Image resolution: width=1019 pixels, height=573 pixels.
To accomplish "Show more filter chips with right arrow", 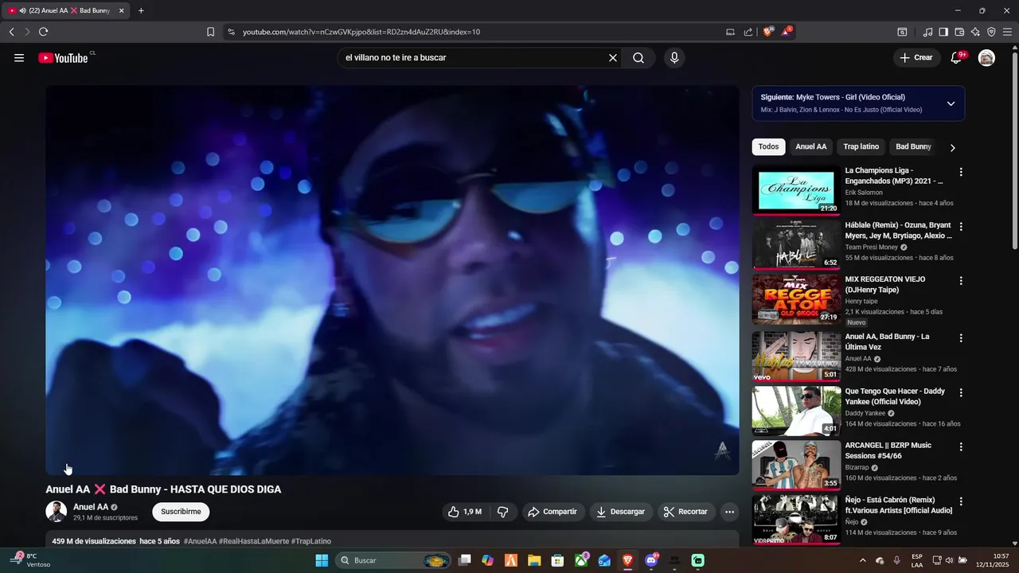I will 952,147.
